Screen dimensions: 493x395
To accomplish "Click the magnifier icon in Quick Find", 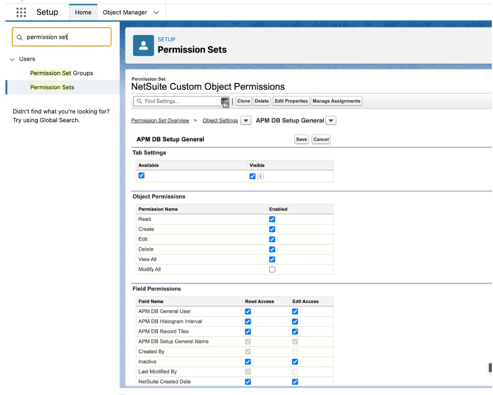I will click(19, 37).
